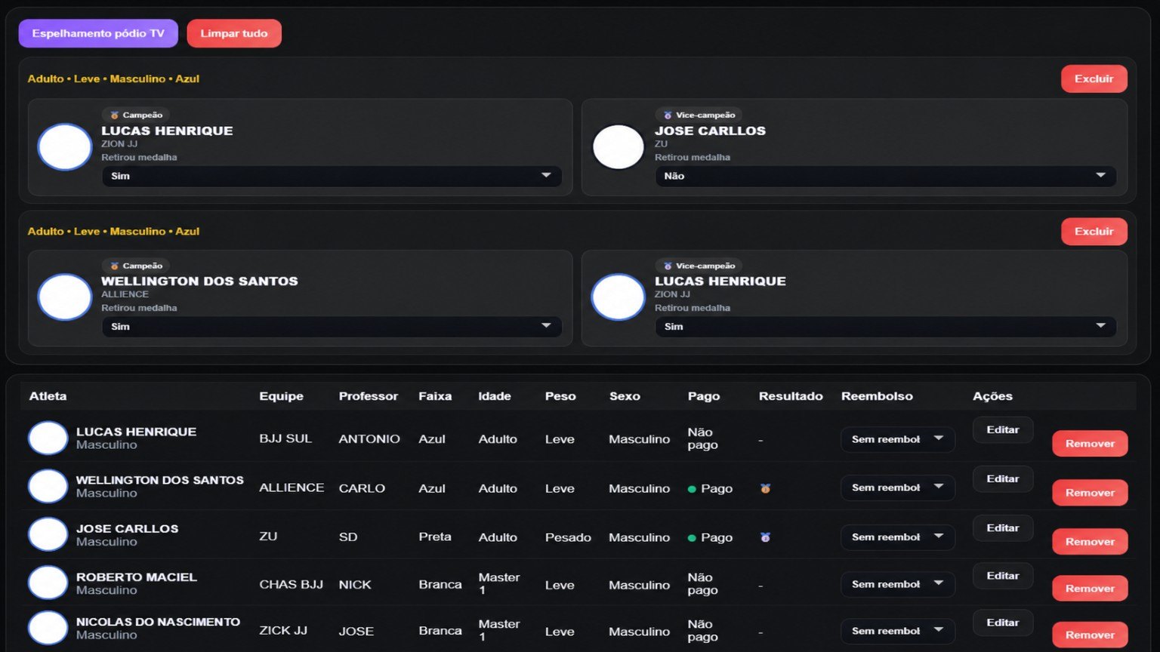Open Retirou medalha dropdown for Jose Carllos
Screen dimensions: 1160x652
tap(885, 176)
